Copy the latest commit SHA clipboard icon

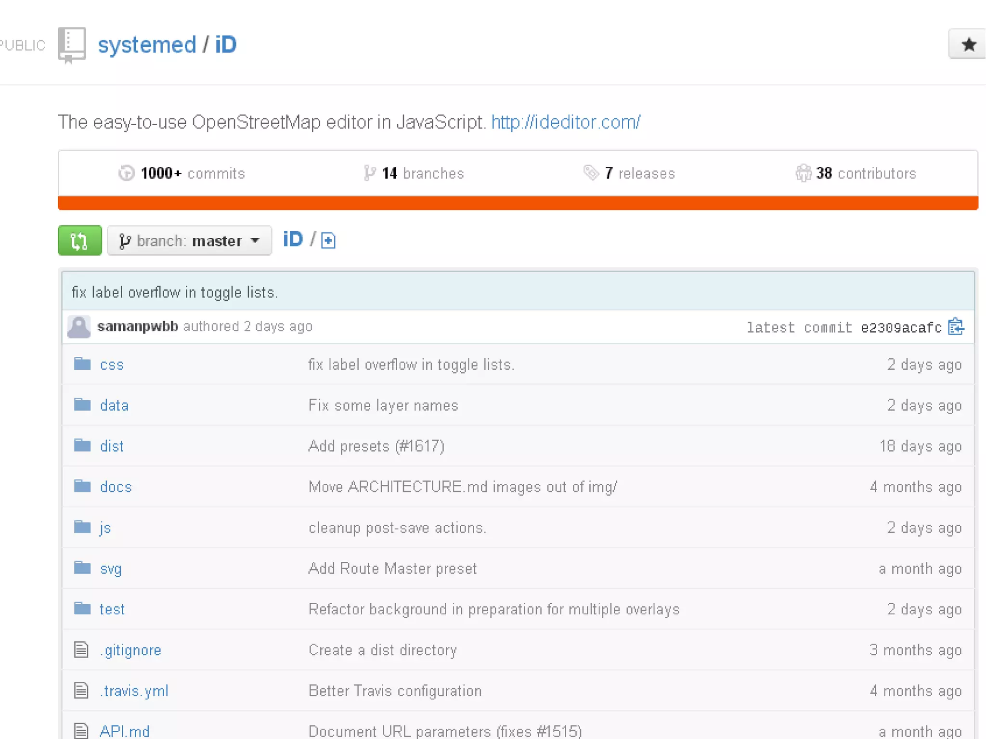click(956, 327)
